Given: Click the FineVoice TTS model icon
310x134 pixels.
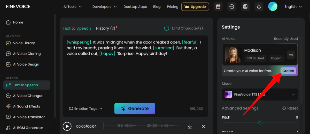Looking at the screenshot, I should tap(228, 94).
